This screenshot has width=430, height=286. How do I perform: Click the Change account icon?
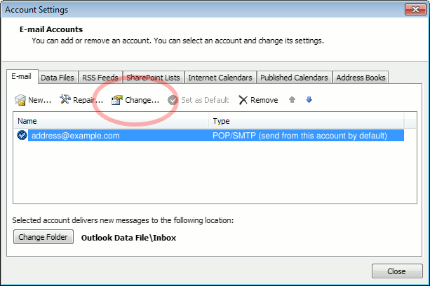(x=117, y=100)
